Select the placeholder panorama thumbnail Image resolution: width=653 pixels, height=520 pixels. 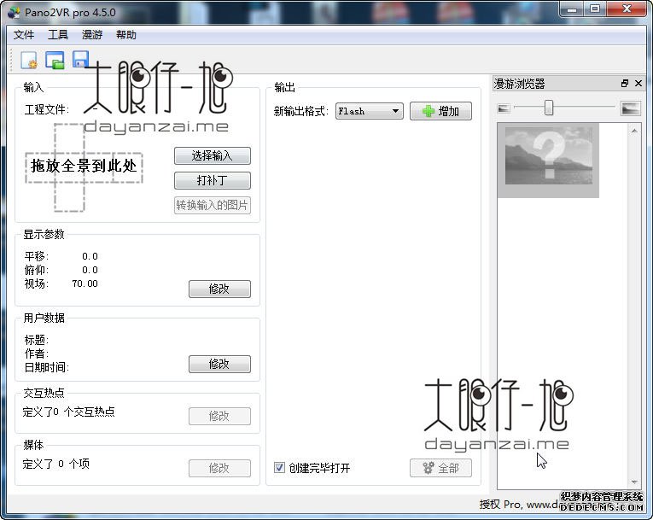point(549,161)
